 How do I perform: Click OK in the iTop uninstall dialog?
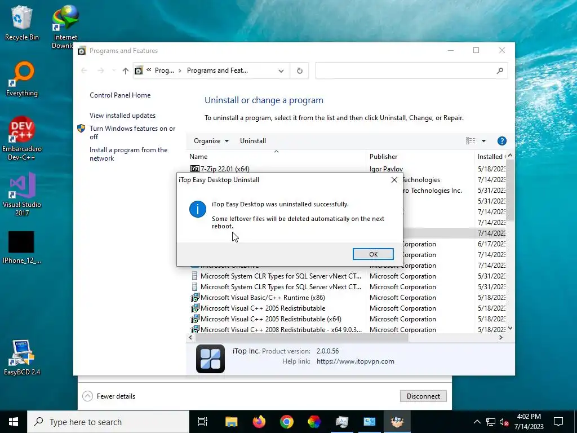(x=373, y=254)
